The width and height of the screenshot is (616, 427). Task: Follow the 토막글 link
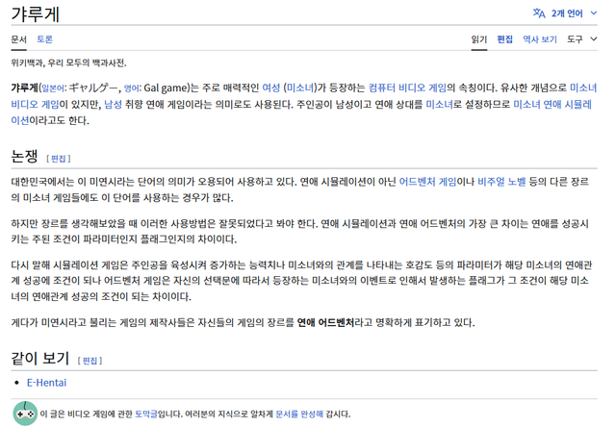click(145, 414)
